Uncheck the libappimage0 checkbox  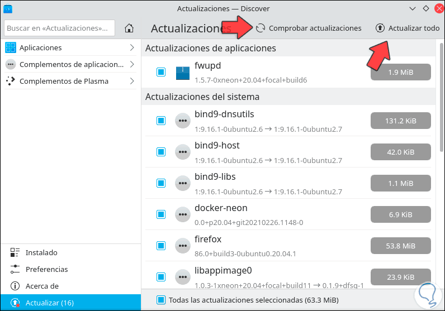point(161,277)
